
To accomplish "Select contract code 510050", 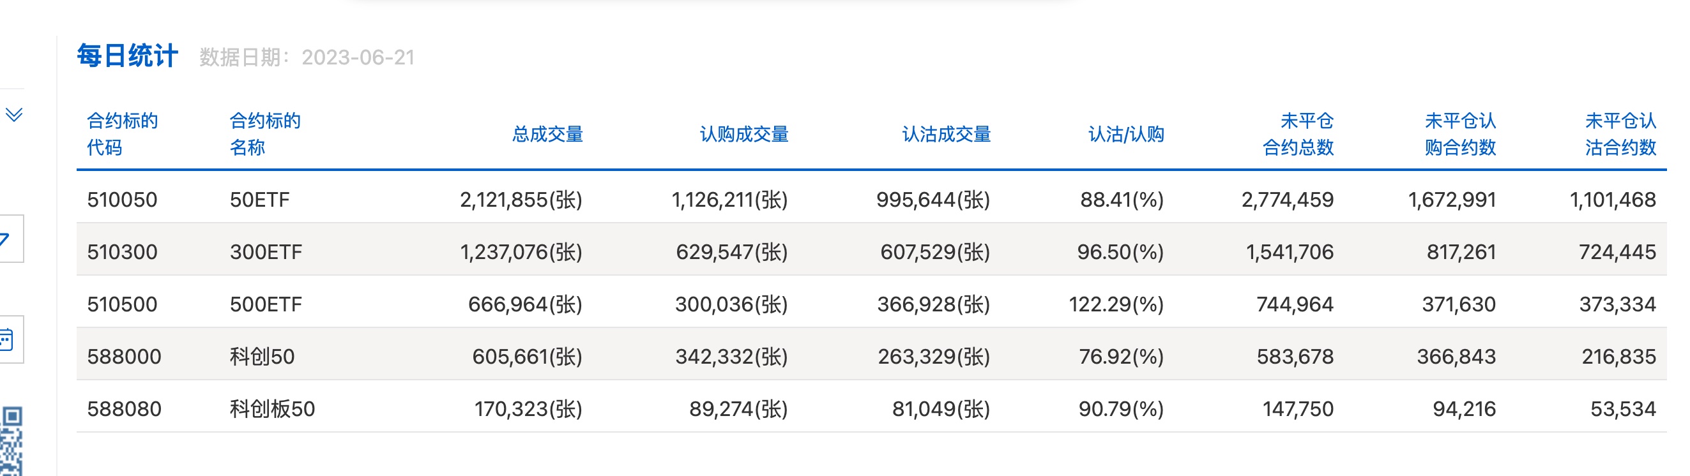I will pos(122,200).
